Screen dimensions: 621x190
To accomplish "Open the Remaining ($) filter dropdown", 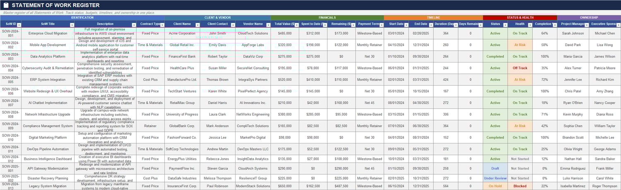I will 353,24.
